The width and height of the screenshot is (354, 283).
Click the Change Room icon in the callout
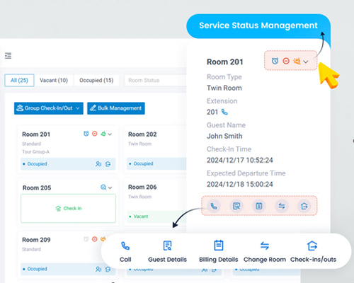tap(265, 246)
